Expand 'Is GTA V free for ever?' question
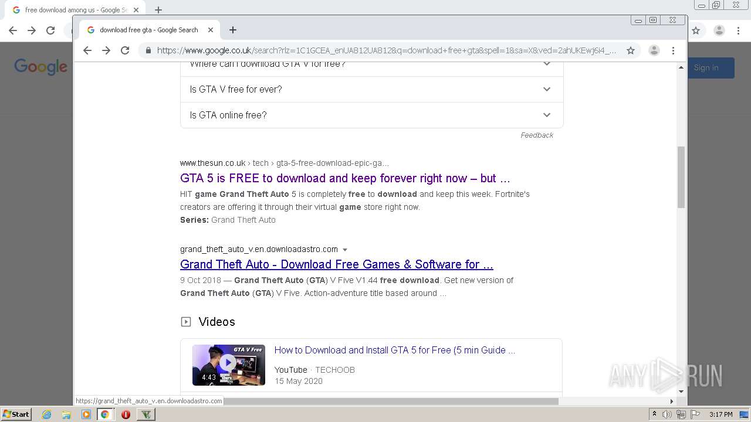751x422 pixels. point(371,89)
